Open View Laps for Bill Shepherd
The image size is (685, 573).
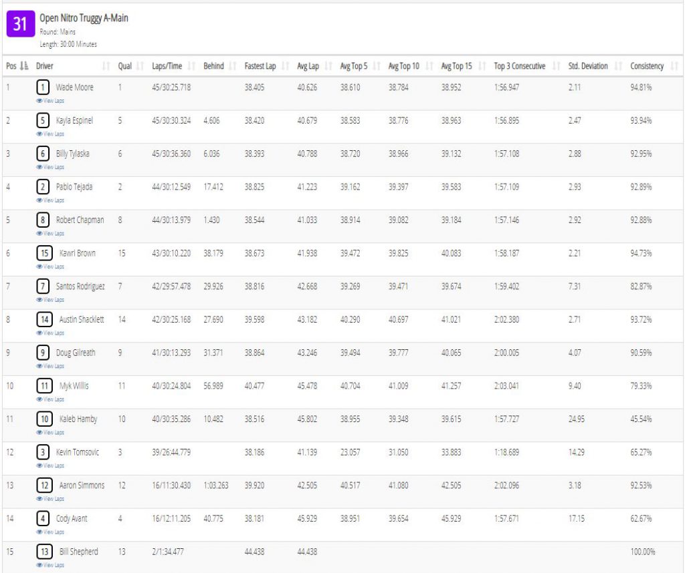(50, 565)
